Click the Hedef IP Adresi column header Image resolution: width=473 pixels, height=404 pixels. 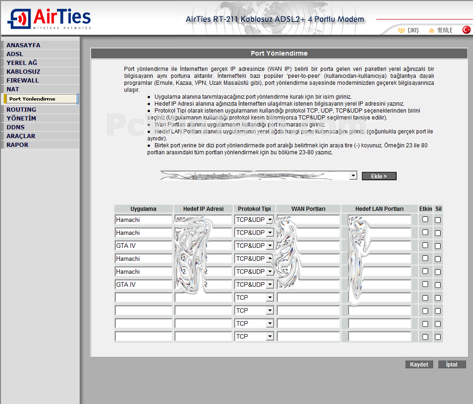click(x=203, y=208)
